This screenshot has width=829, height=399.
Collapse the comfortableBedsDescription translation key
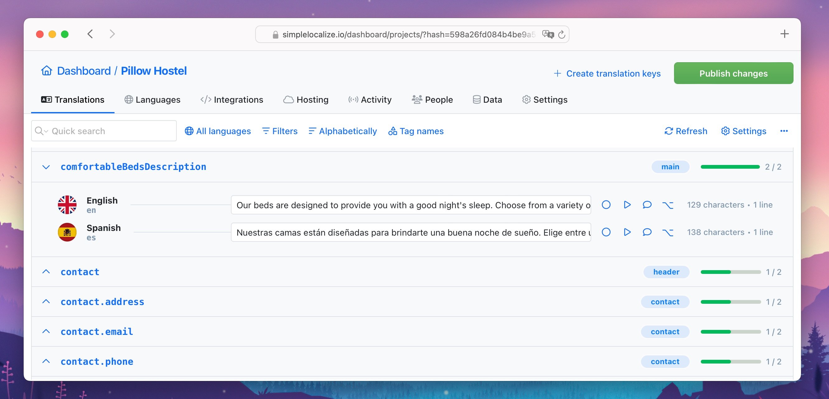[x=47, y=167]
